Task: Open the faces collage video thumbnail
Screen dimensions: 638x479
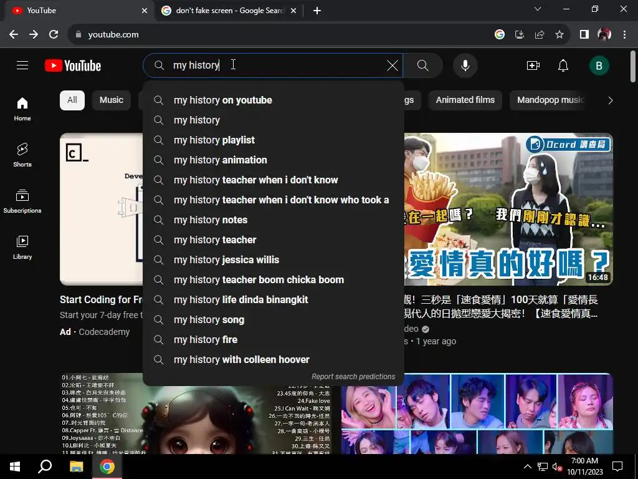Action: [x=477, y=414]
